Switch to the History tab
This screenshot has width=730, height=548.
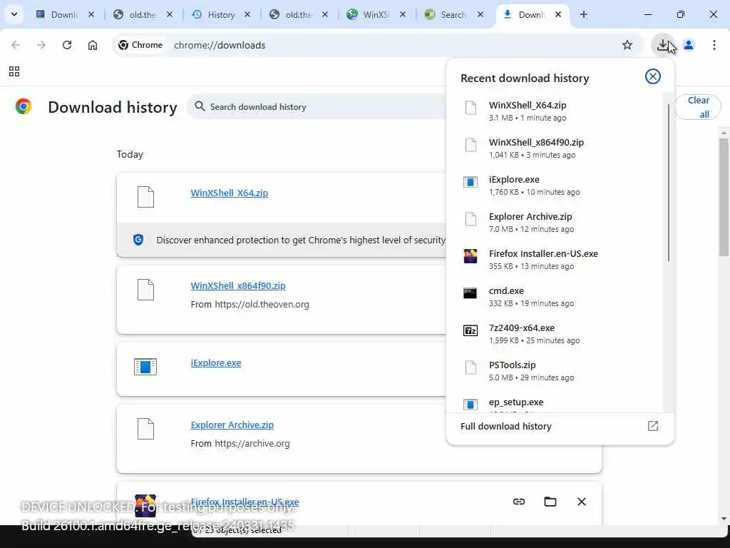coord(221,14)
